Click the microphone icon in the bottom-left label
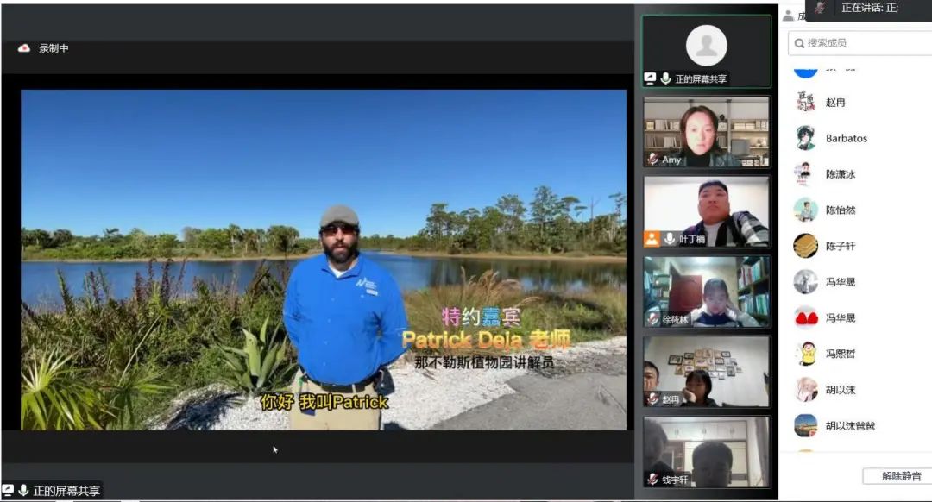Viewport: 932px width, 502px height. [24, 490]
